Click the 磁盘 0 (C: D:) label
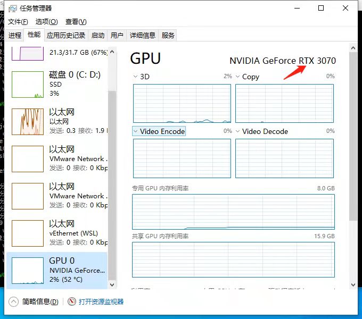This screenshot has height=319, width=362. [75, 74]
